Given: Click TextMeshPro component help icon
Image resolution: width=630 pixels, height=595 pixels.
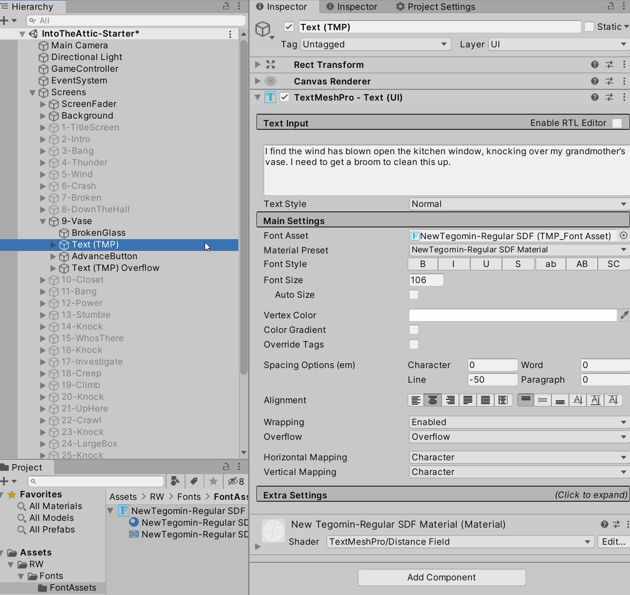Looking at the screenshot, I should (x=594, y=97).
